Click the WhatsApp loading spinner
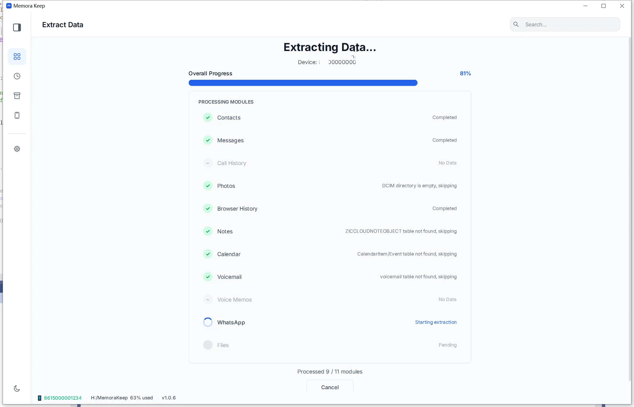Viewport: 634px width, 407px height. point(208,323)
